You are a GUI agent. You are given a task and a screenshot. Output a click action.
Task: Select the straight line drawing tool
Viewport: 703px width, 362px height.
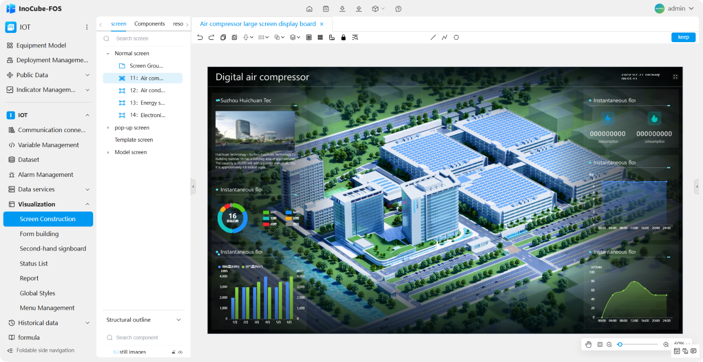pyautogui.click(x=433, y=37)
